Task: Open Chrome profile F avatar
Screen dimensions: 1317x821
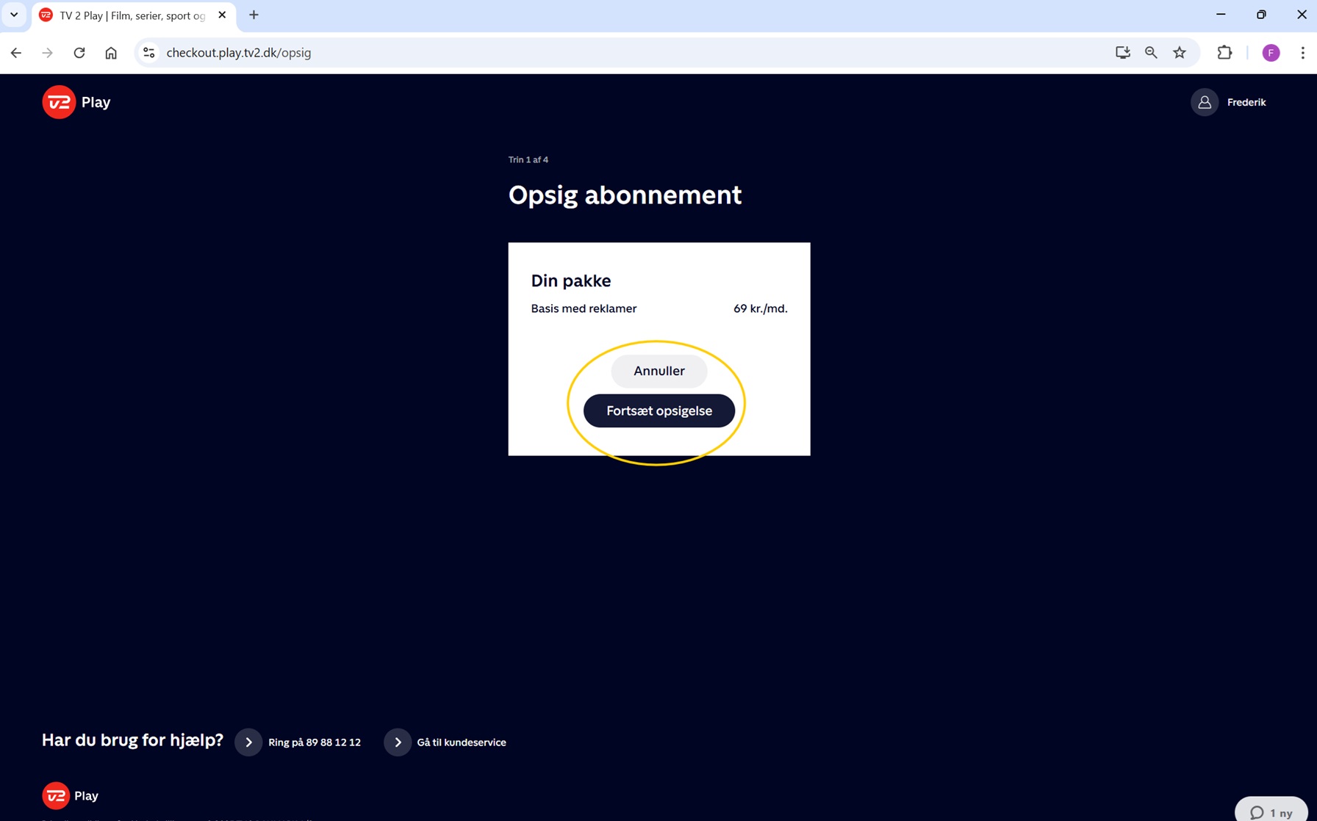Action: tap(1271, 53)
